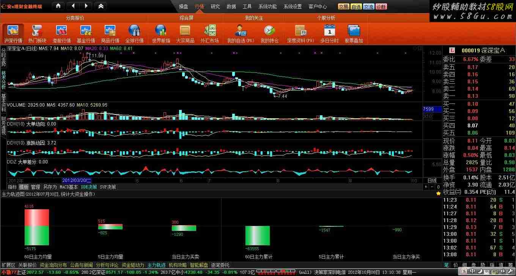Open the 系统设置 menu
516x276 pixels.
pos(293,6)
